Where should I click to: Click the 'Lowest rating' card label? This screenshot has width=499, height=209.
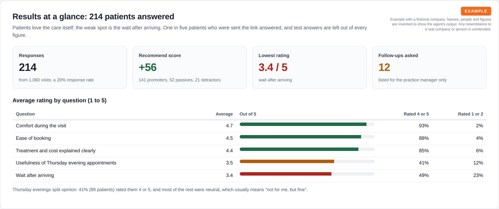click(x=274, y=55)
